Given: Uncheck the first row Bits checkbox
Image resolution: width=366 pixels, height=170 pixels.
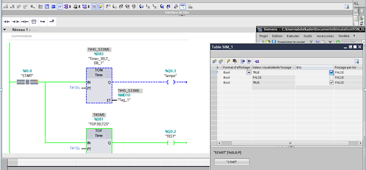Looking at the screenshot, I should pos(331,72).
